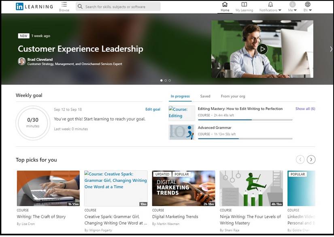Click the Edit goal link

153,109
